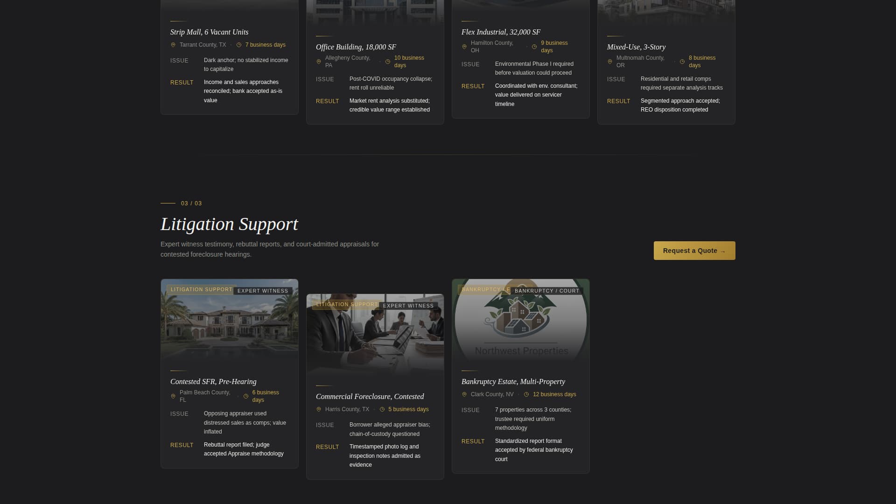896x504 pixels.
Task: Click the 03 / 03 section indicator
Action: tap(191, 203)
